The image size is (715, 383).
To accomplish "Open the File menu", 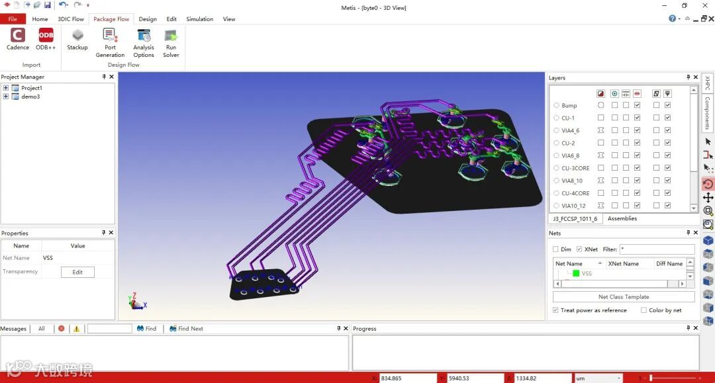I will [13, 19].
